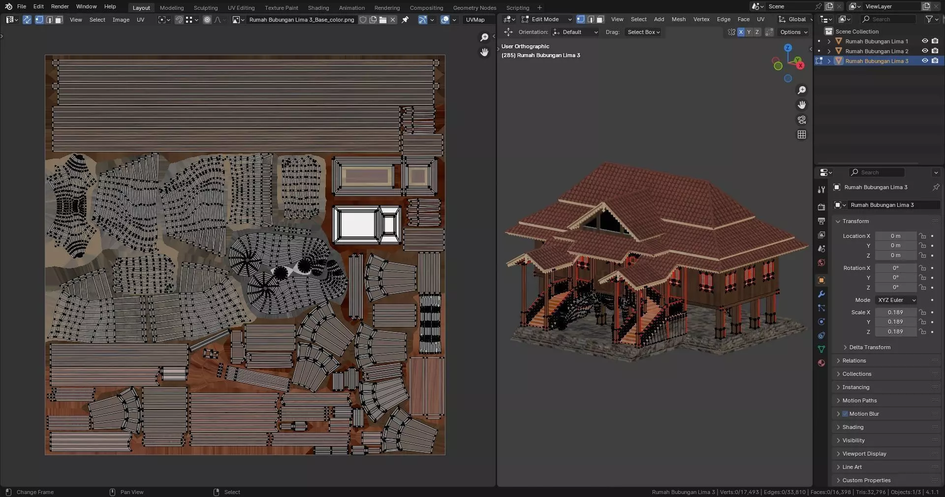Switch to the Shading workspace tab
The image size is (945, 497).
pyautogui.click(x=318, y=8)
